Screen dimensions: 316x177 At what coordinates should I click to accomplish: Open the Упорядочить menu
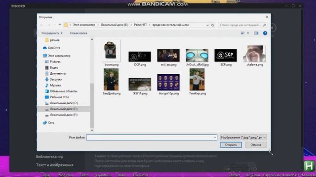(x=52, y=33)
